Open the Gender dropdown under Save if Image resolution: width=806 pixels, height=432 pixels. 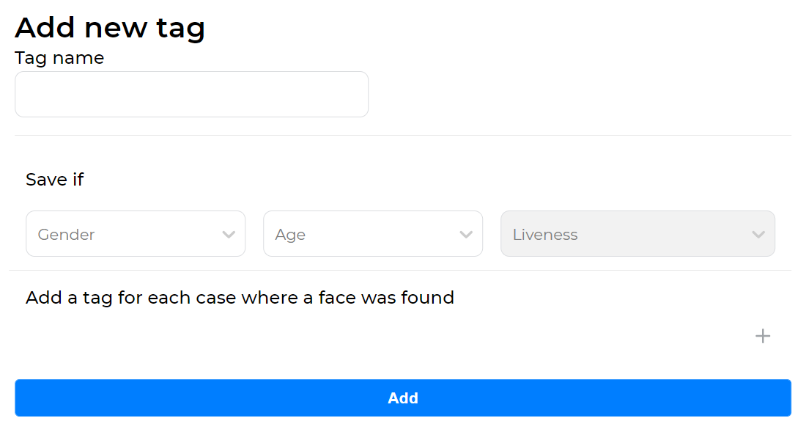(136, 233)
